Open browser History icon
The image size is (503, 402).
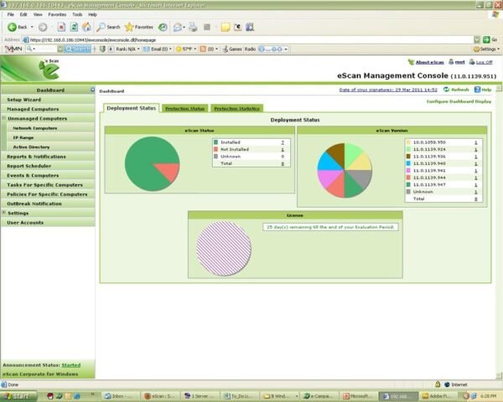pos(163,28)
